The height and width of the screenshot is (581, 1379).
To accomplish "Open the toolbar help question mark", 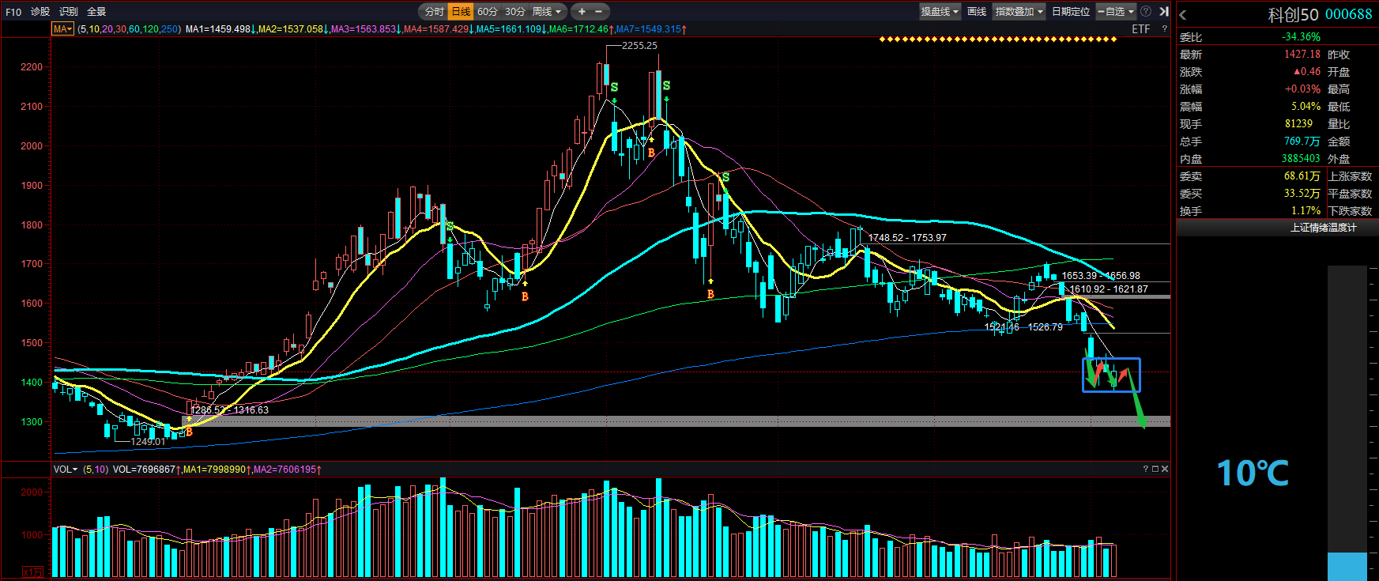I will [1146, 12].
